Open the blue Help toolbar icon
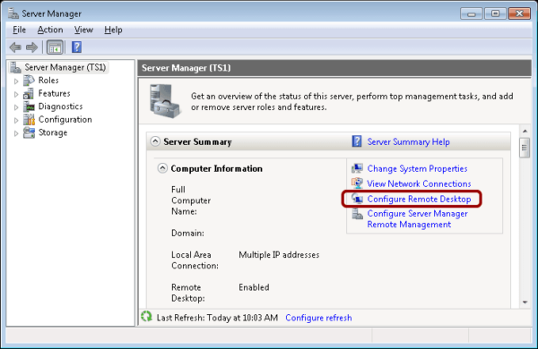 coord(76,47)
